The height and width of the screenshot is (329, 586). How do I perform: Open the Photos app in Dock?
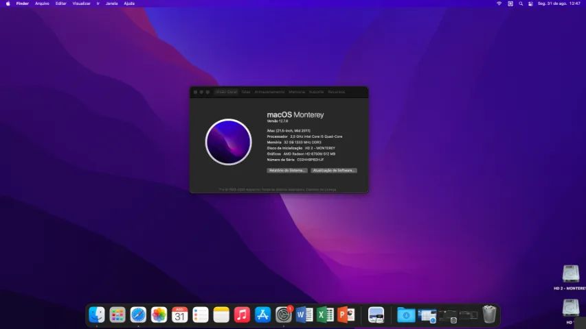point(159,315)
